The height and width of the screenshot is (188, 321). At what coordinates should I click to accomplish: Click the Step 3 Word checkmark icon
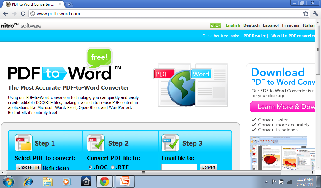pyautogui.click(x=170, y=143)
